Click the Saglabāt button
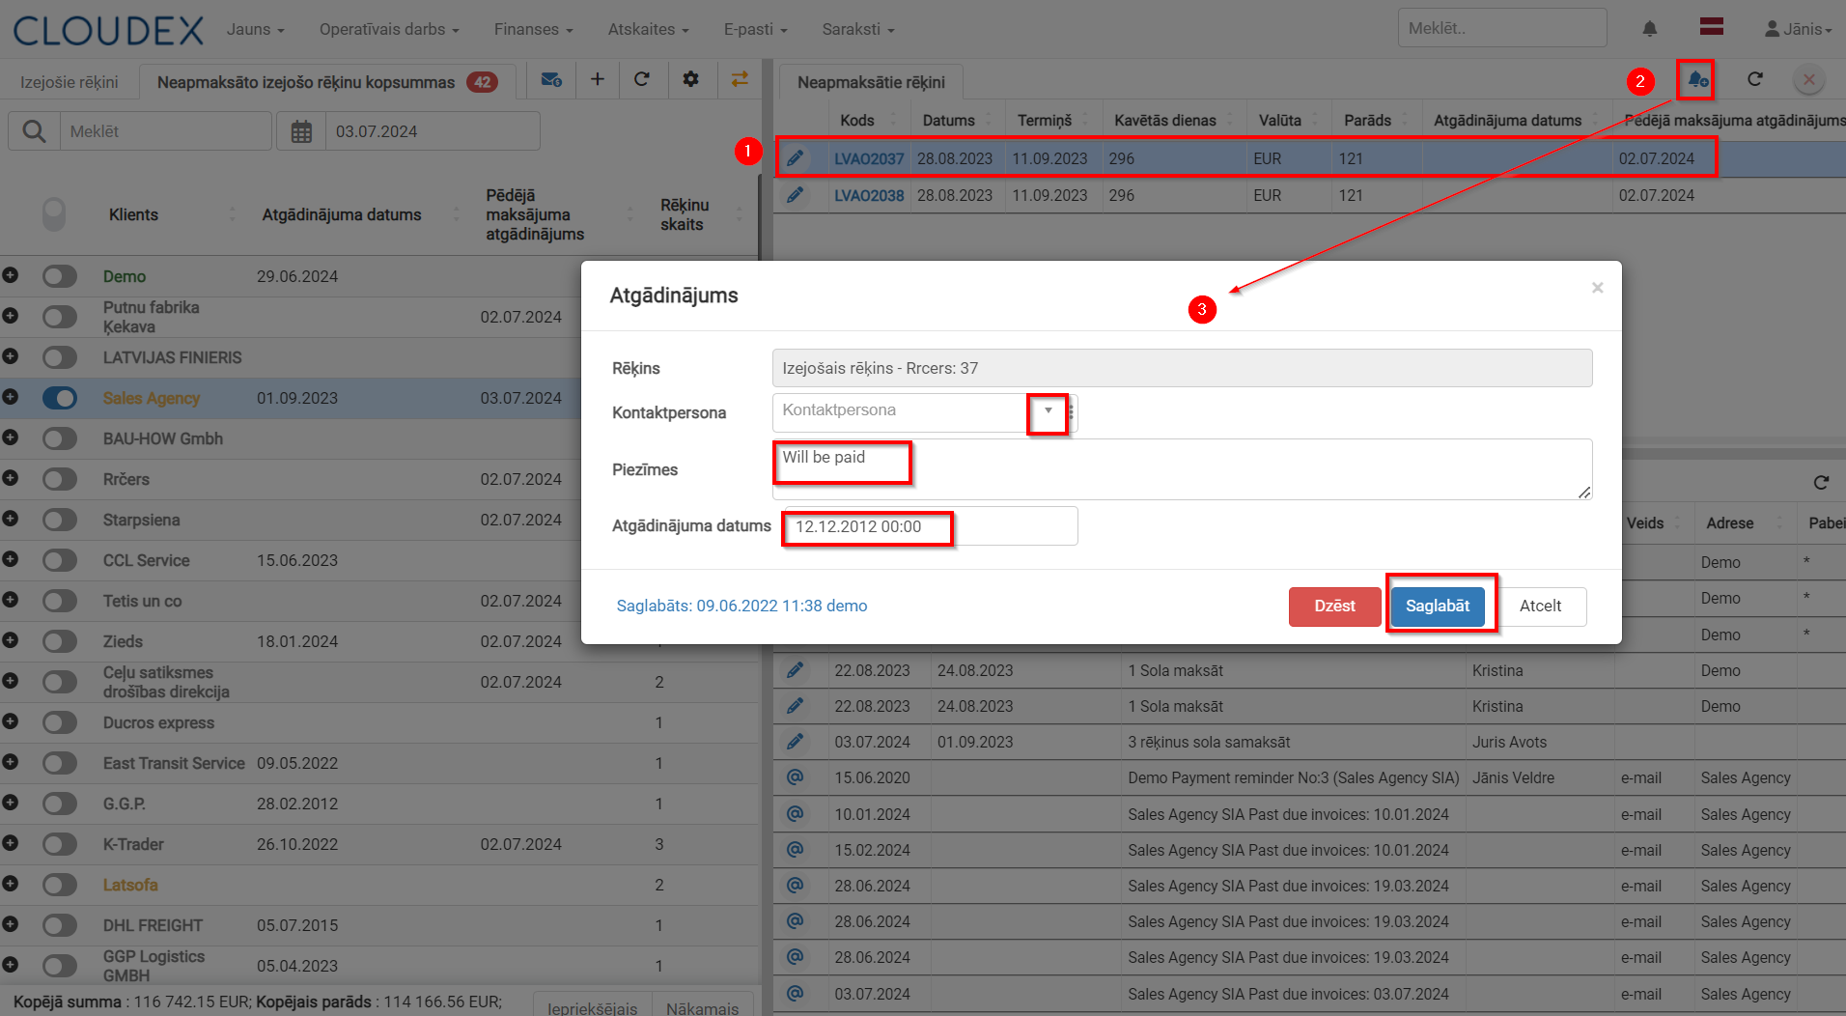The image size is (1846, 1016). tap(1438, 606)
